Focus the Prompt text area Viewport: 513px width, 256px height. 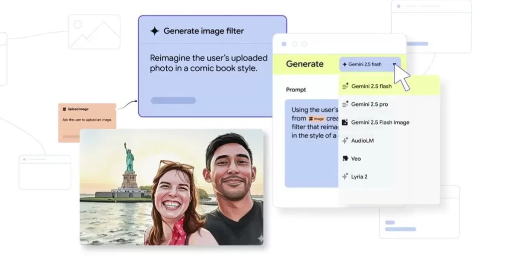(x=311, y=150)
